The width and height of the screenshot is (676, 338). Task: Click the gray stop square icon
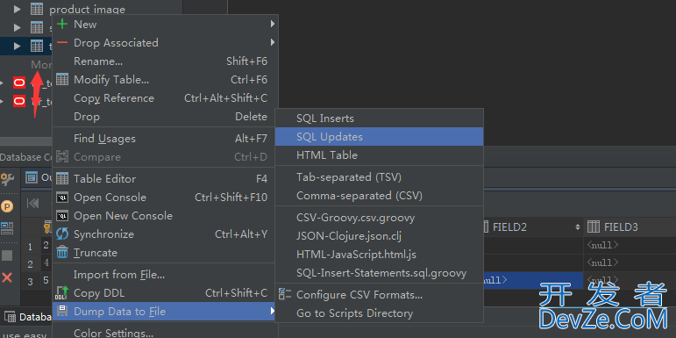coord(7,256)
